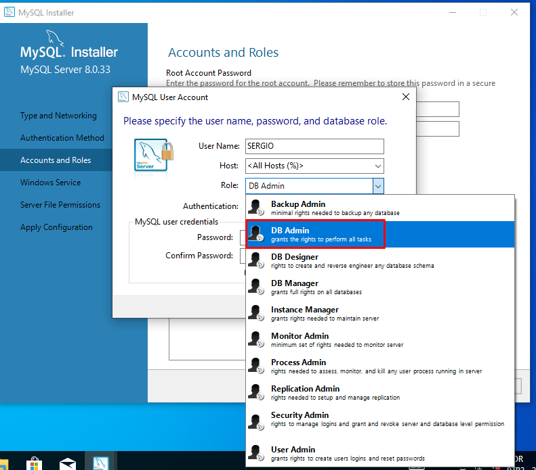Open the Host dropdown list
The width and height of the screenshot is (536, 470).
[377, 166]
